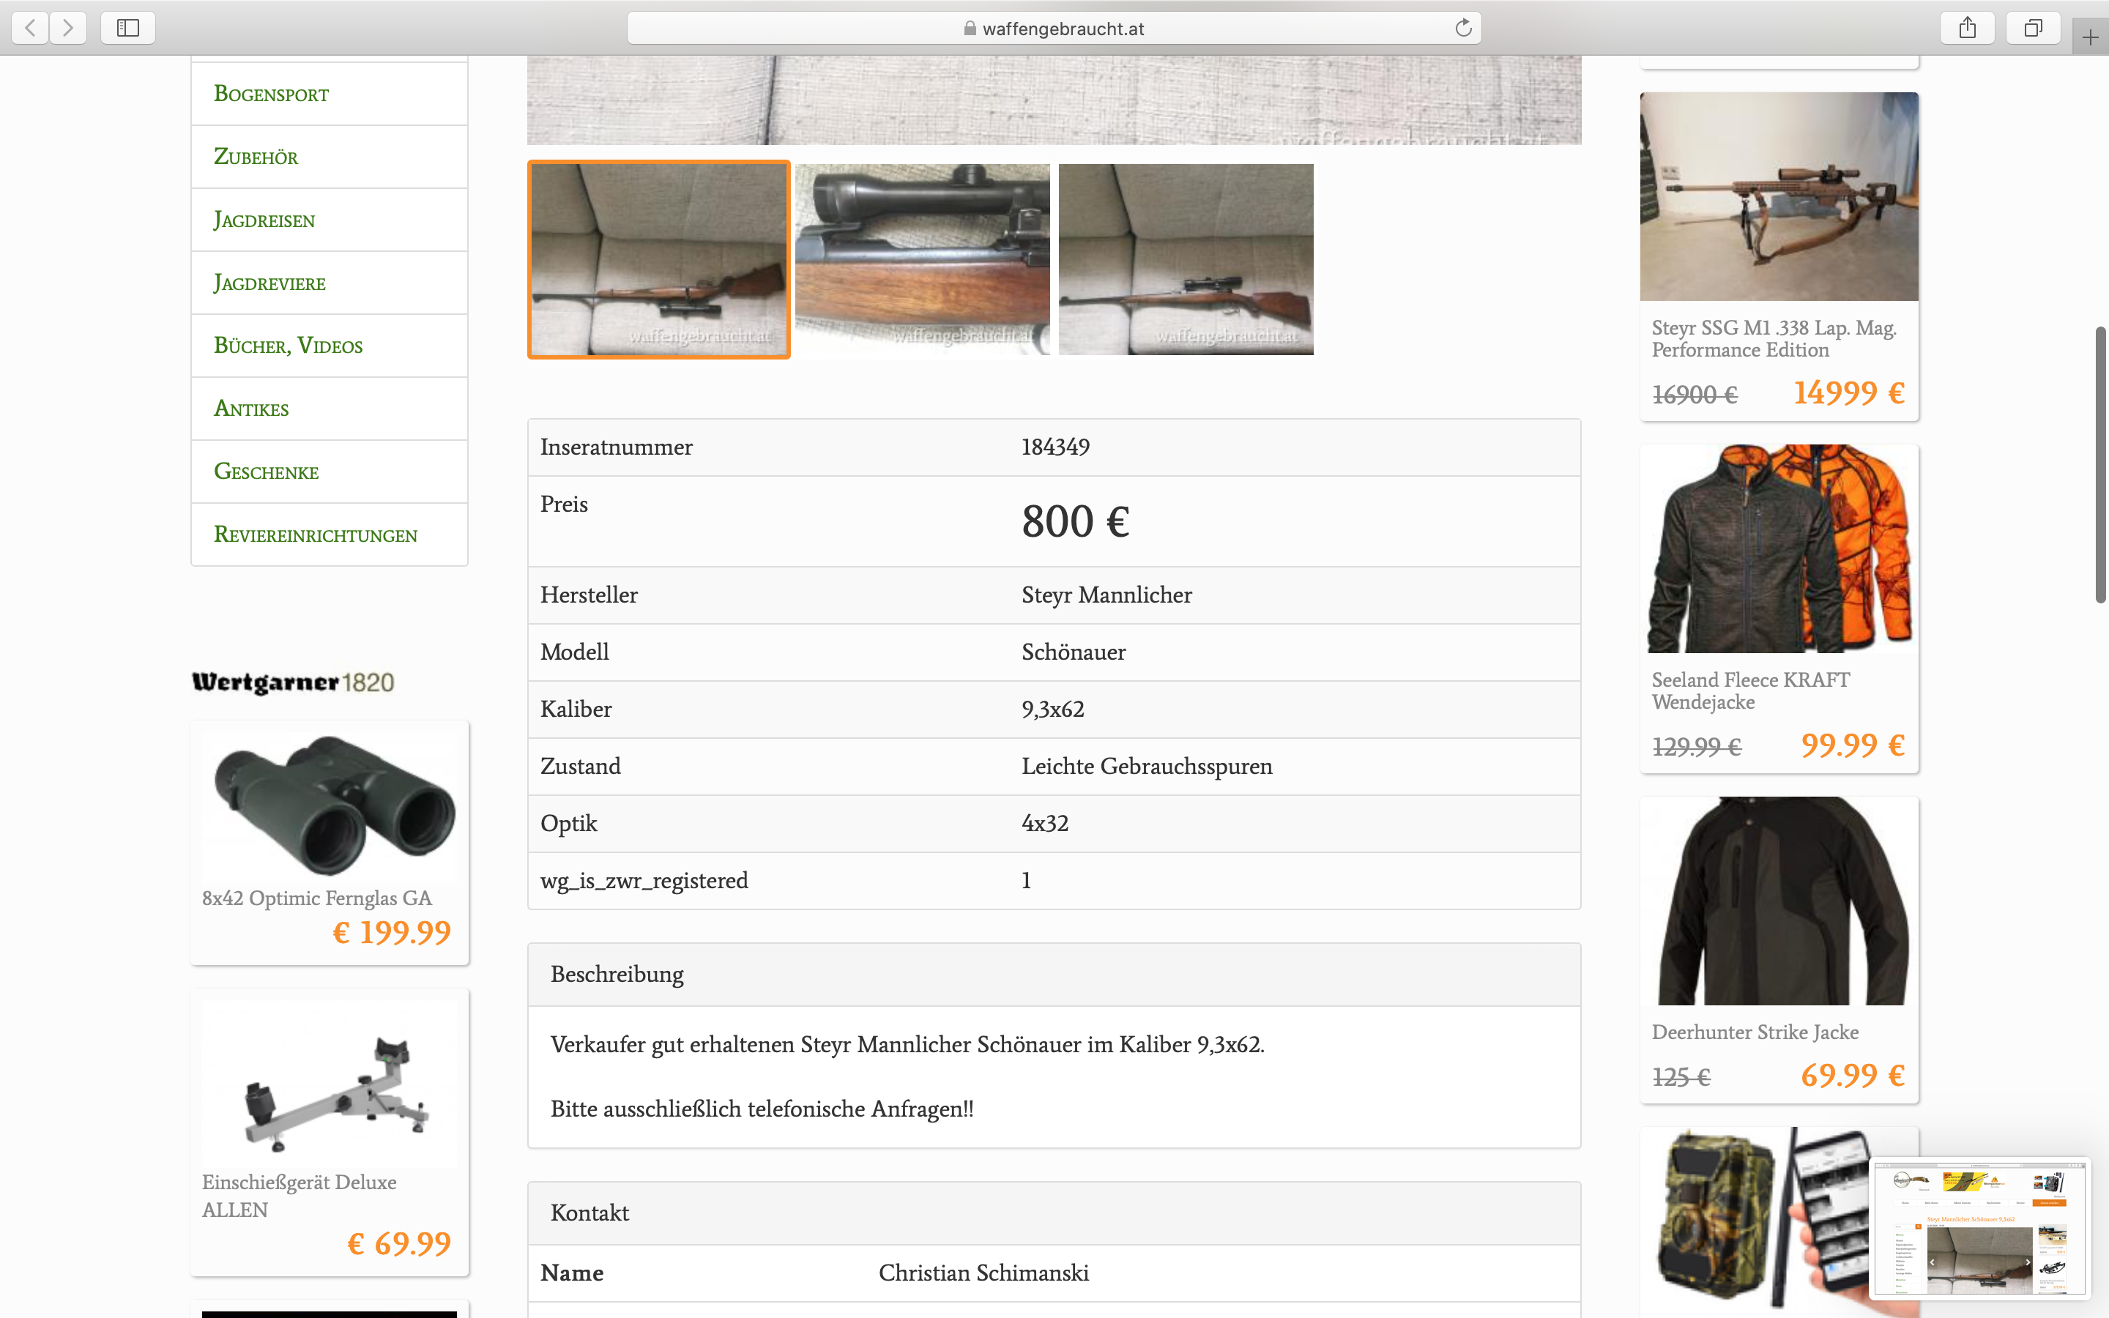
Task: Click the Schönauer model value
Action: (x=1073, y=652)
